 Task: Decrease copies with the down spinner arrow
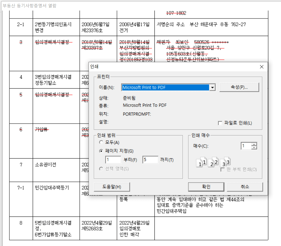click(x=254, y=147)
